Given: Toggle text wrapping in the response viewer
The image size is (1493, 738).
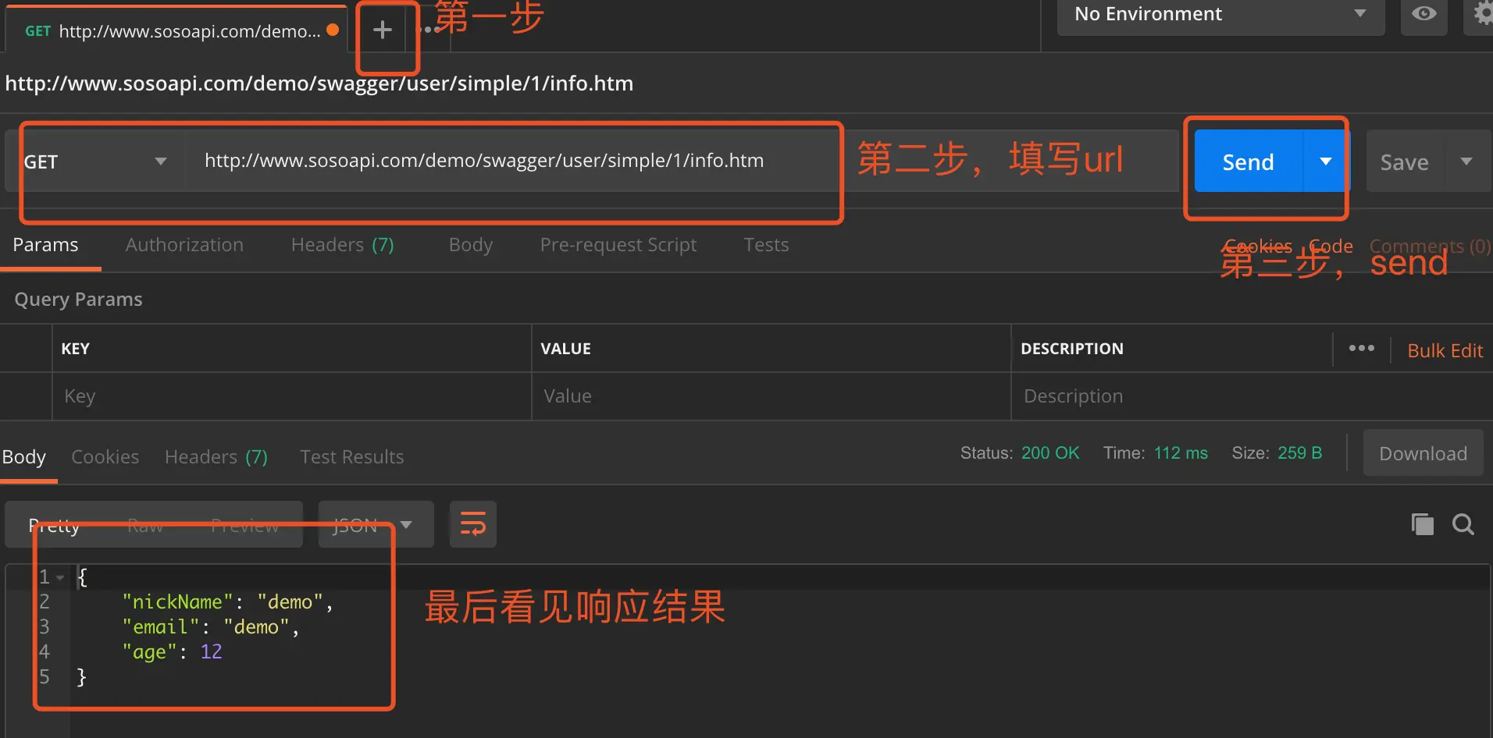Looking at the screenshot, I should click(x=472, y=523).
